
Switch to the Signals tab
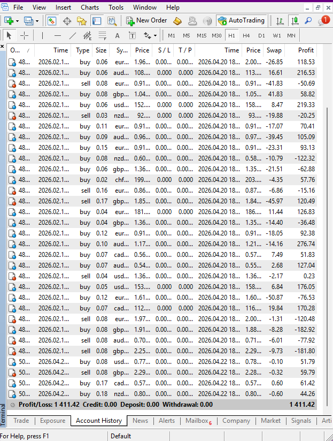[301, 421]
